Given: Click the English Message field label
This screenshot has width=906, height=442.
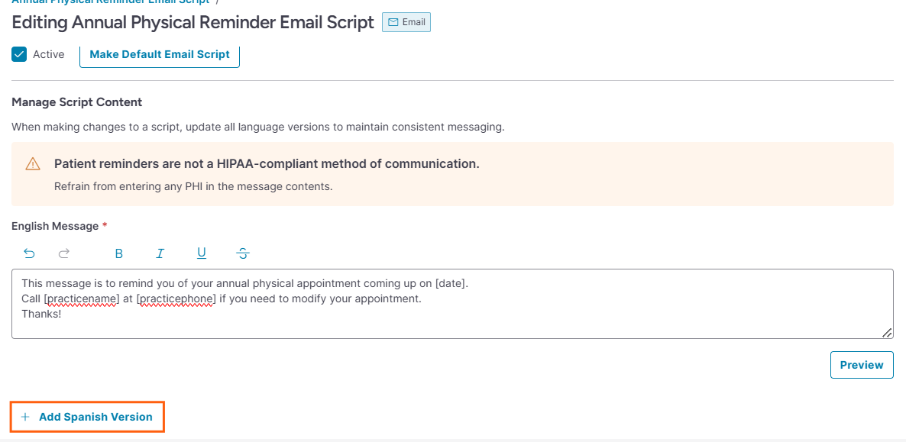Looking at the screenshot, I should tap(55, 226).
